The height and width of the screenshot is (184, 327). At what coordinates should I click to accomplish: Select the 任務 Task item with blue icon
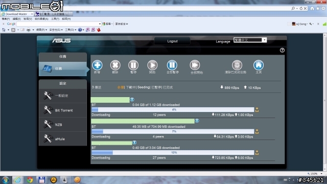(63, 68)
